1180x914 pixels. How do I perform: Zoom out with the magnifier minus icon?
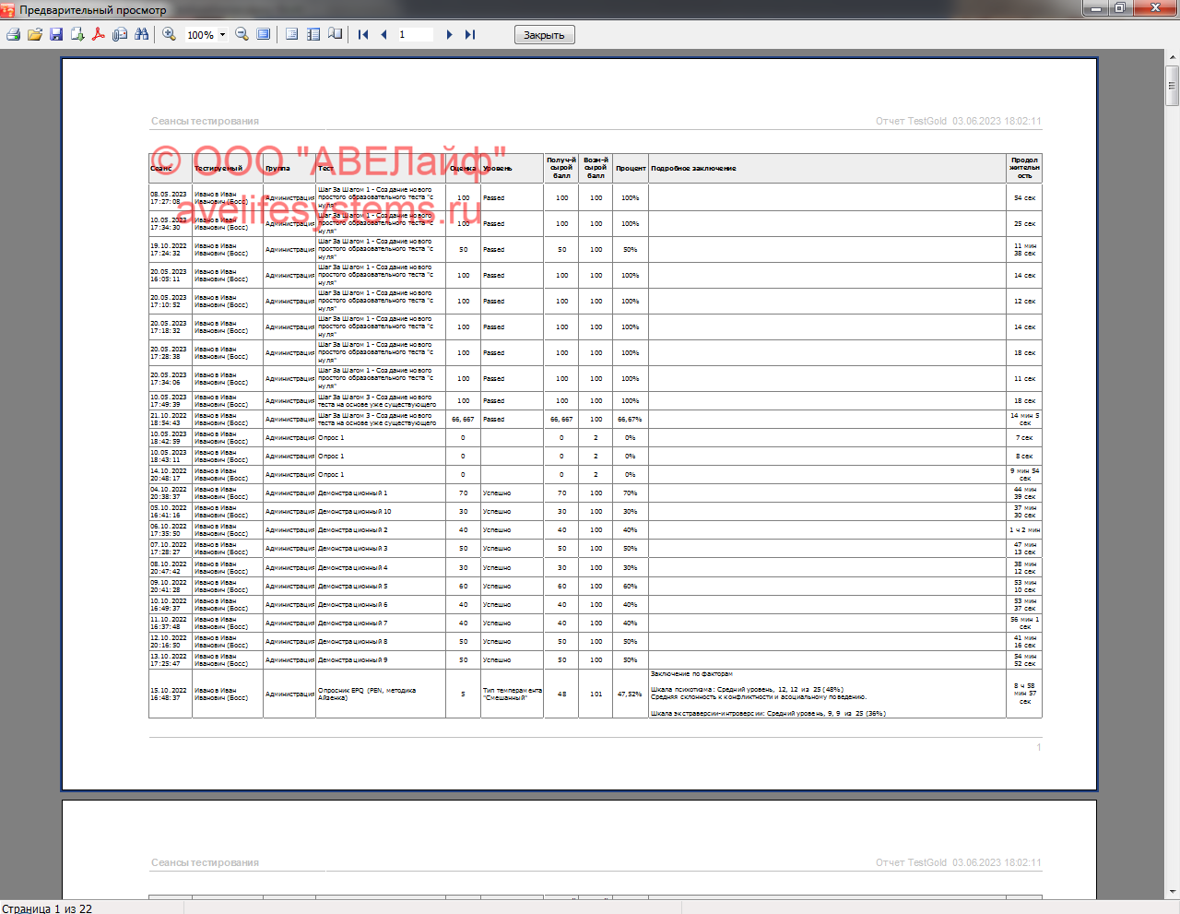coord(242,34)
